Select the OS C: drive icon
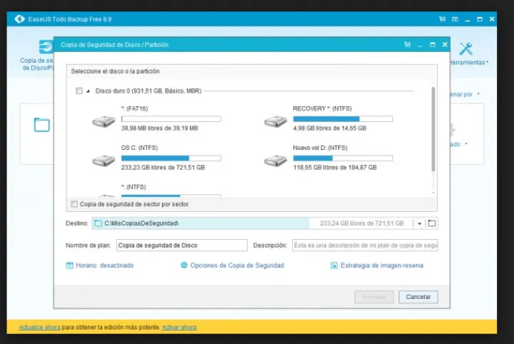Screen dimensions: 514x344 (104, 161)
